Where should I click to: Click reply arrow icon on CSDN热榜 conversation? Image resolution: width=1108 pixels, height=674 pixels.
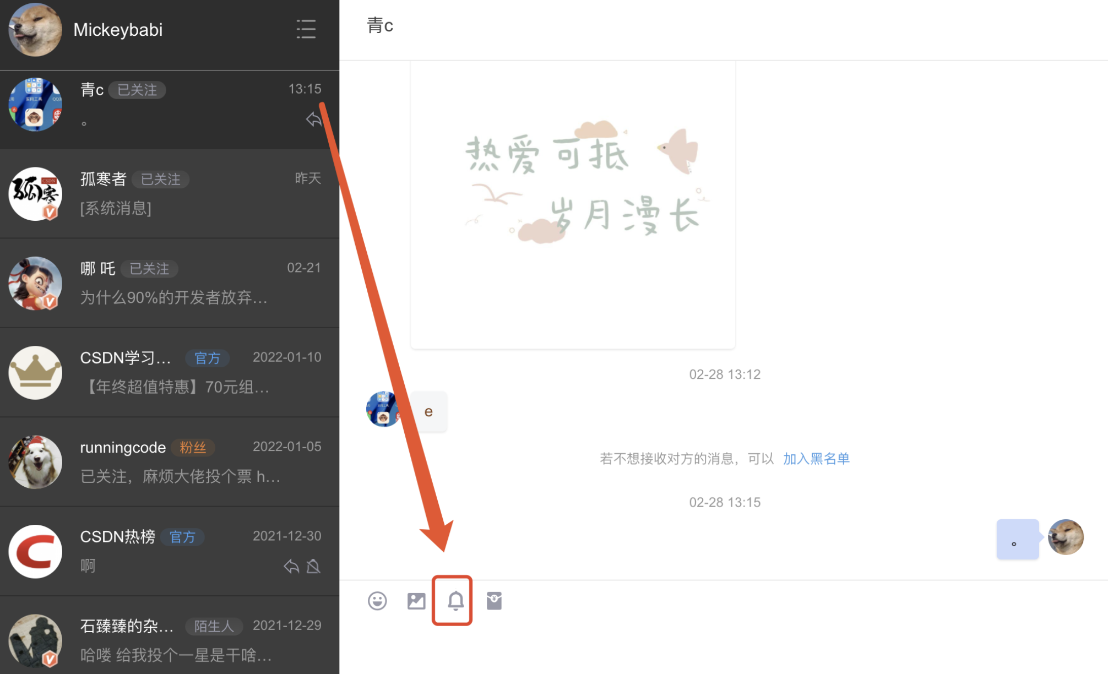point(291,566)
